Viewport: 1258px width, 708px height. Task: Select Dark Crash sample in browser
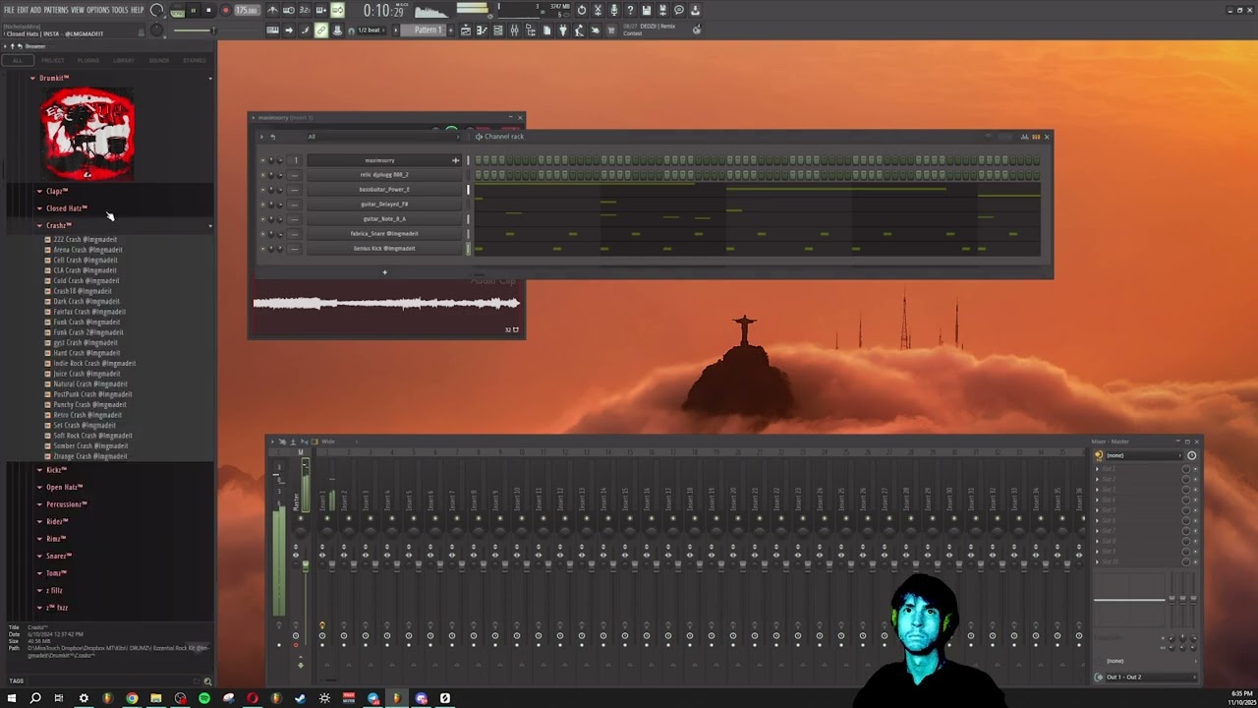point(86,301)
